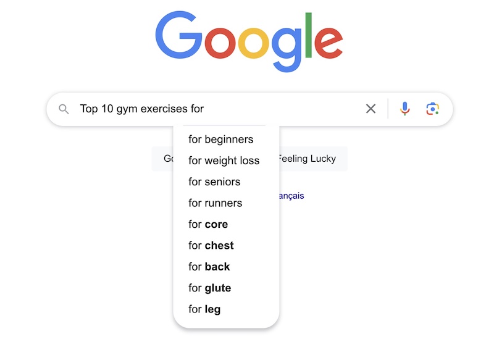Click the red e in Google logo

(329, 43)
